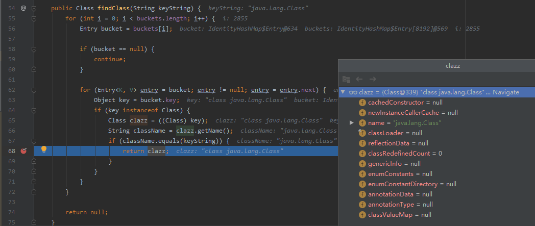
Task: Click the glasses watch icon beside clazz
Action: click(x=353, y=92)
